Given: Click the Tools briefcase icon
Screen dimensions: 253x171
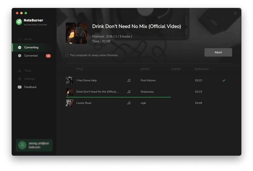Looking at the screenshot, I should tap(20, 70).
